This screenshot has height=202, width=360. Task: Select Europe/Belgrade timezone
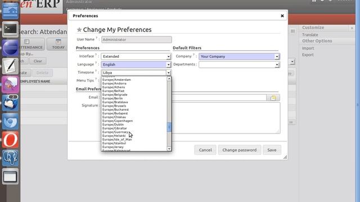coord(115,95)
